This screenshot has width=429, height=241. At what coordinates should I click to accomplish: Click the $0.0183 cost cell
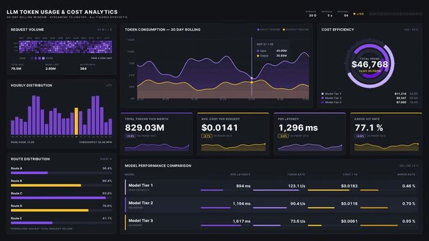(x=349, y=186)
